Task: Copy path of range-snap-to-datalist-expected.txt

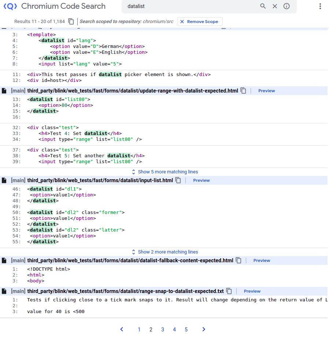Action: click(229, 291)
